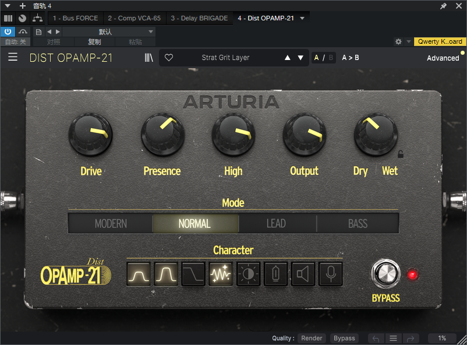Load the next preset with the down arrow
Screen dimensions: 467x345
click(300, 58)
